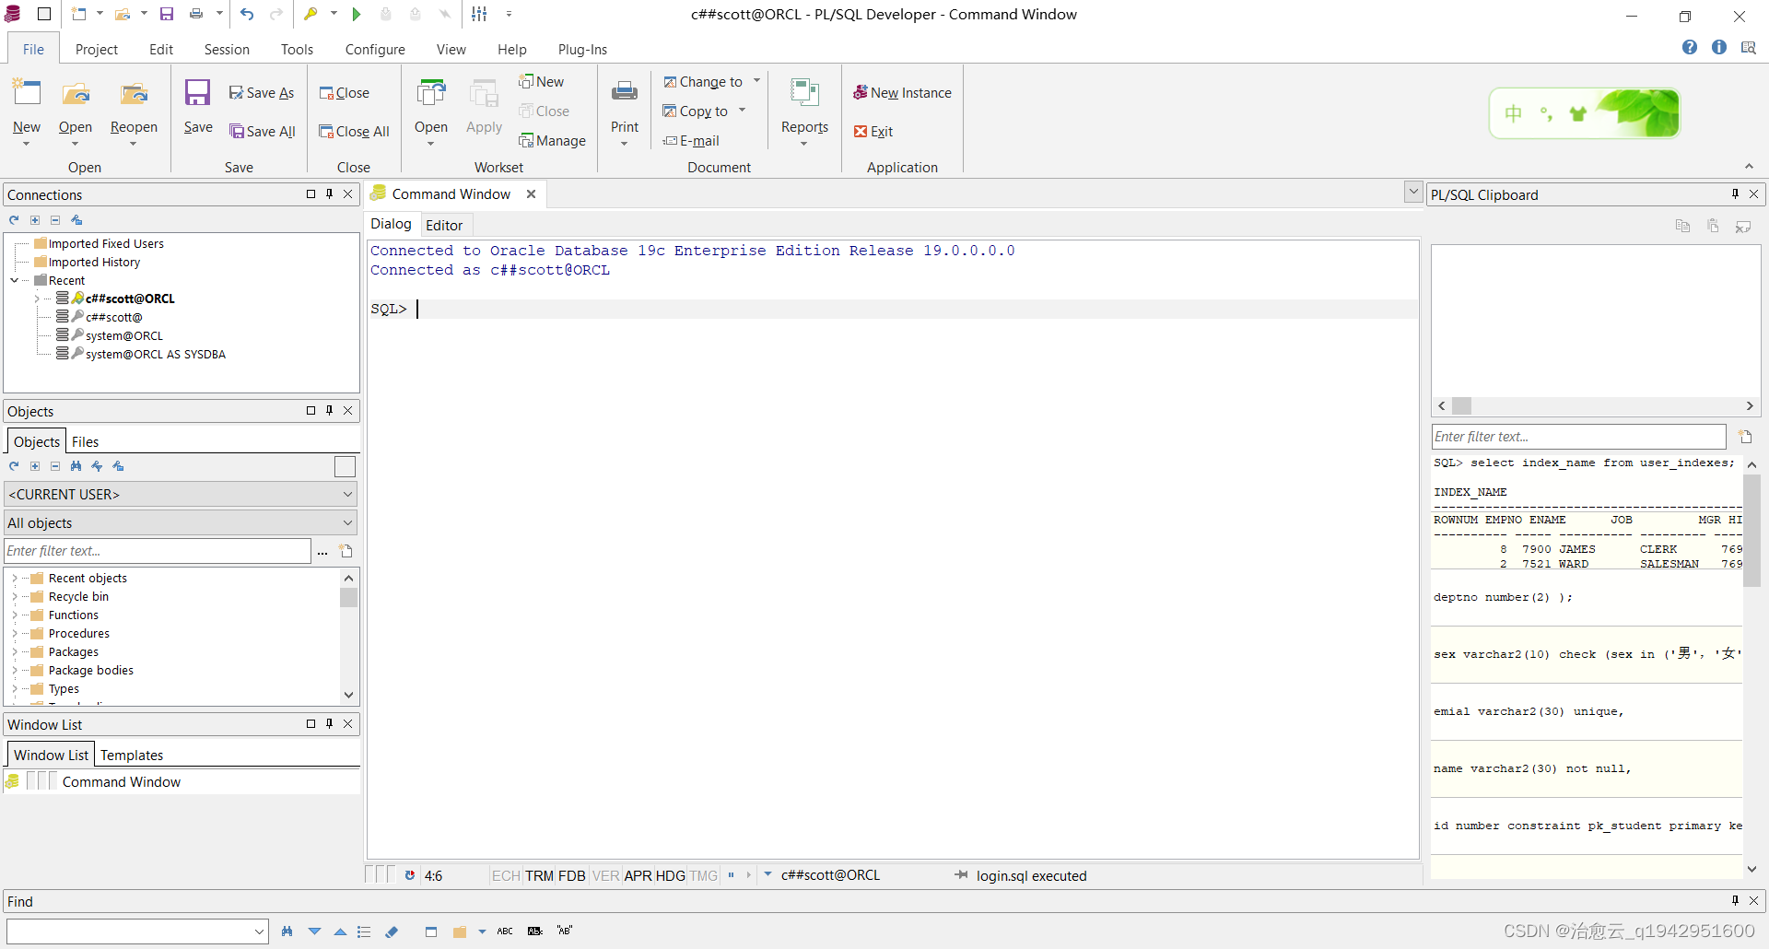This screenshot has height=949, width=1769.
Task: Expand the Packages folder in Objects tree
Action: pyautogui.click(x=15, y=652)
